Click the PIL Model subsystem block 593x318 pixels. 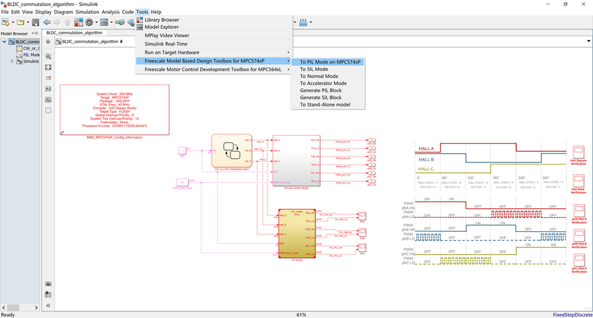click(x=297, y=233)
